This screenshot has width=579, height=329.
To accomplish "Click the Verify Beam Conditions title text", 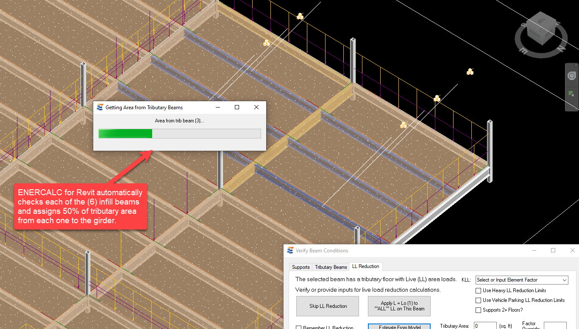I will click(x=322, y=251).
